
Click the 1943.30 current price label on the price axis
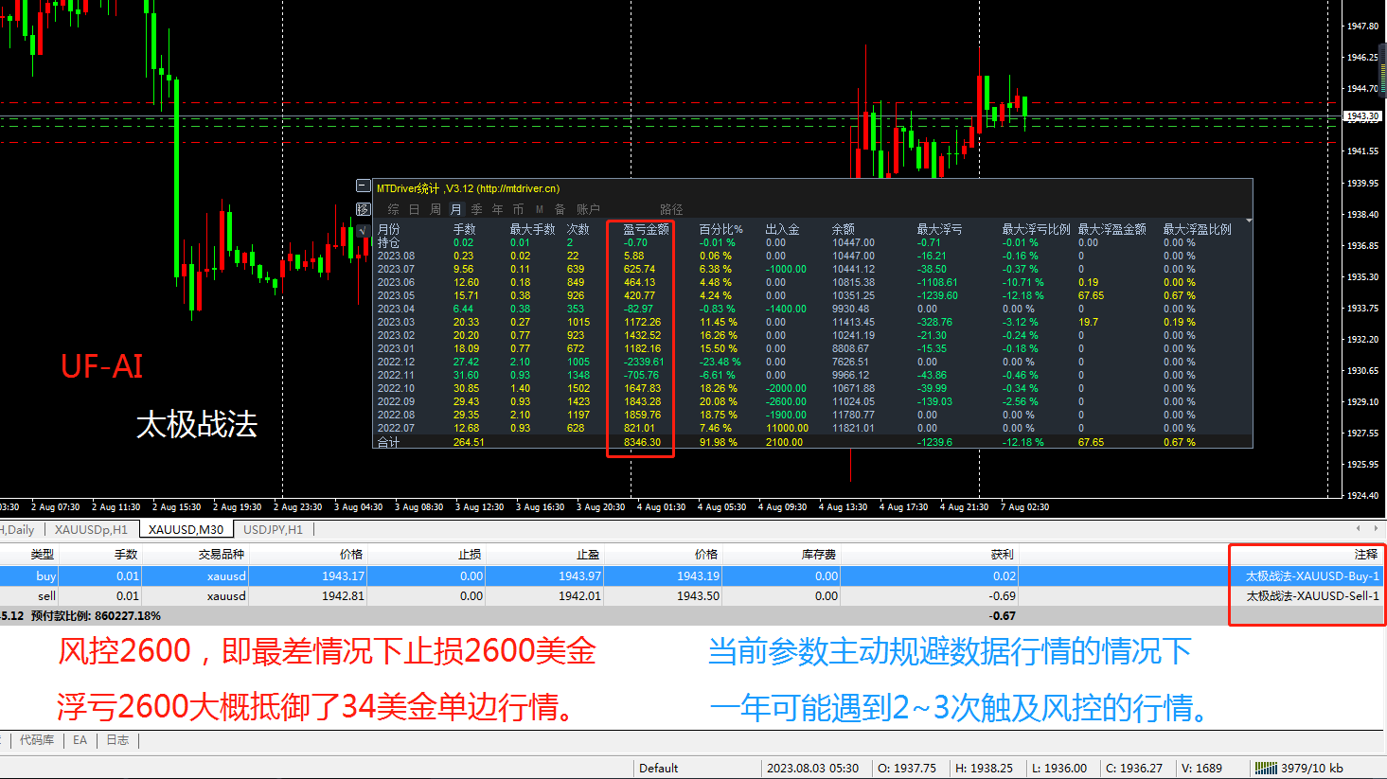coord(1363,116)
